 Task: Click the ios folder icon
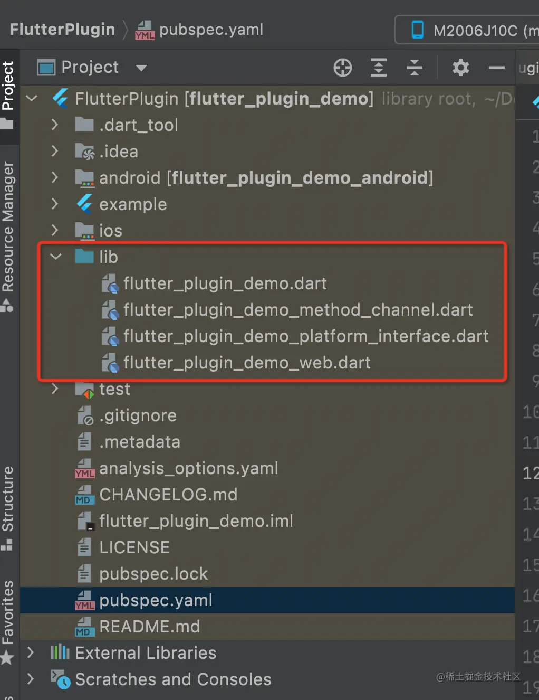84,231
